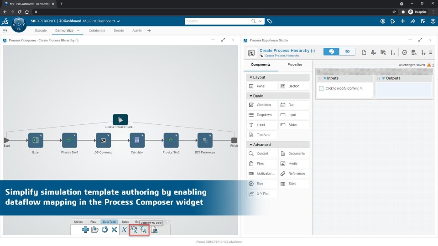Collapse the Advanced section

[x=251, y=145]
